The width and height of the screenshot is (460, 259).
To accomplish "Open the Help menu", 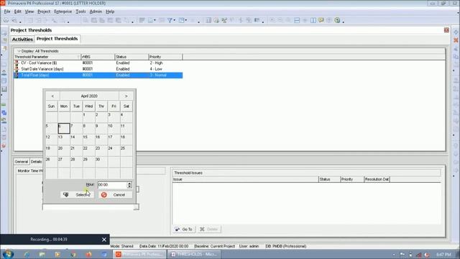I will pos(110,12).
